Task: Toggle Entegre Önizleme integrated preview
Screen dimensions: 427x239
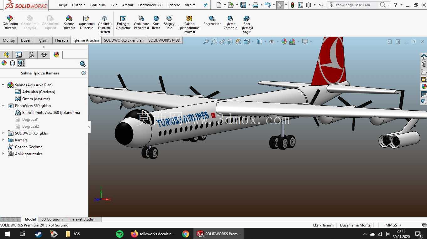Action: 123,23
